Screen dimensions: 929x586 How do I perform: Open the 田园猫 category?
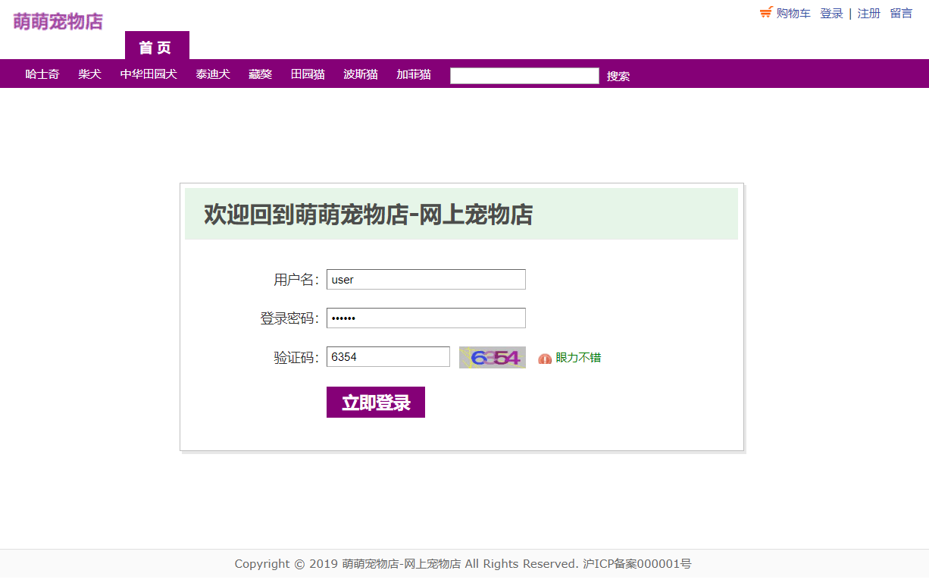(308, 74)
